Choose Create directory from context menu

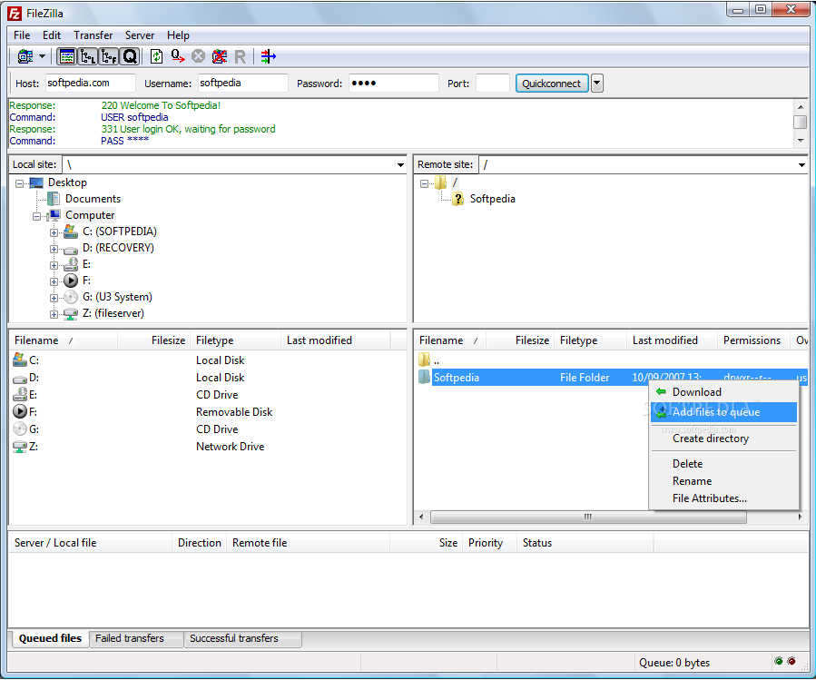723,439
